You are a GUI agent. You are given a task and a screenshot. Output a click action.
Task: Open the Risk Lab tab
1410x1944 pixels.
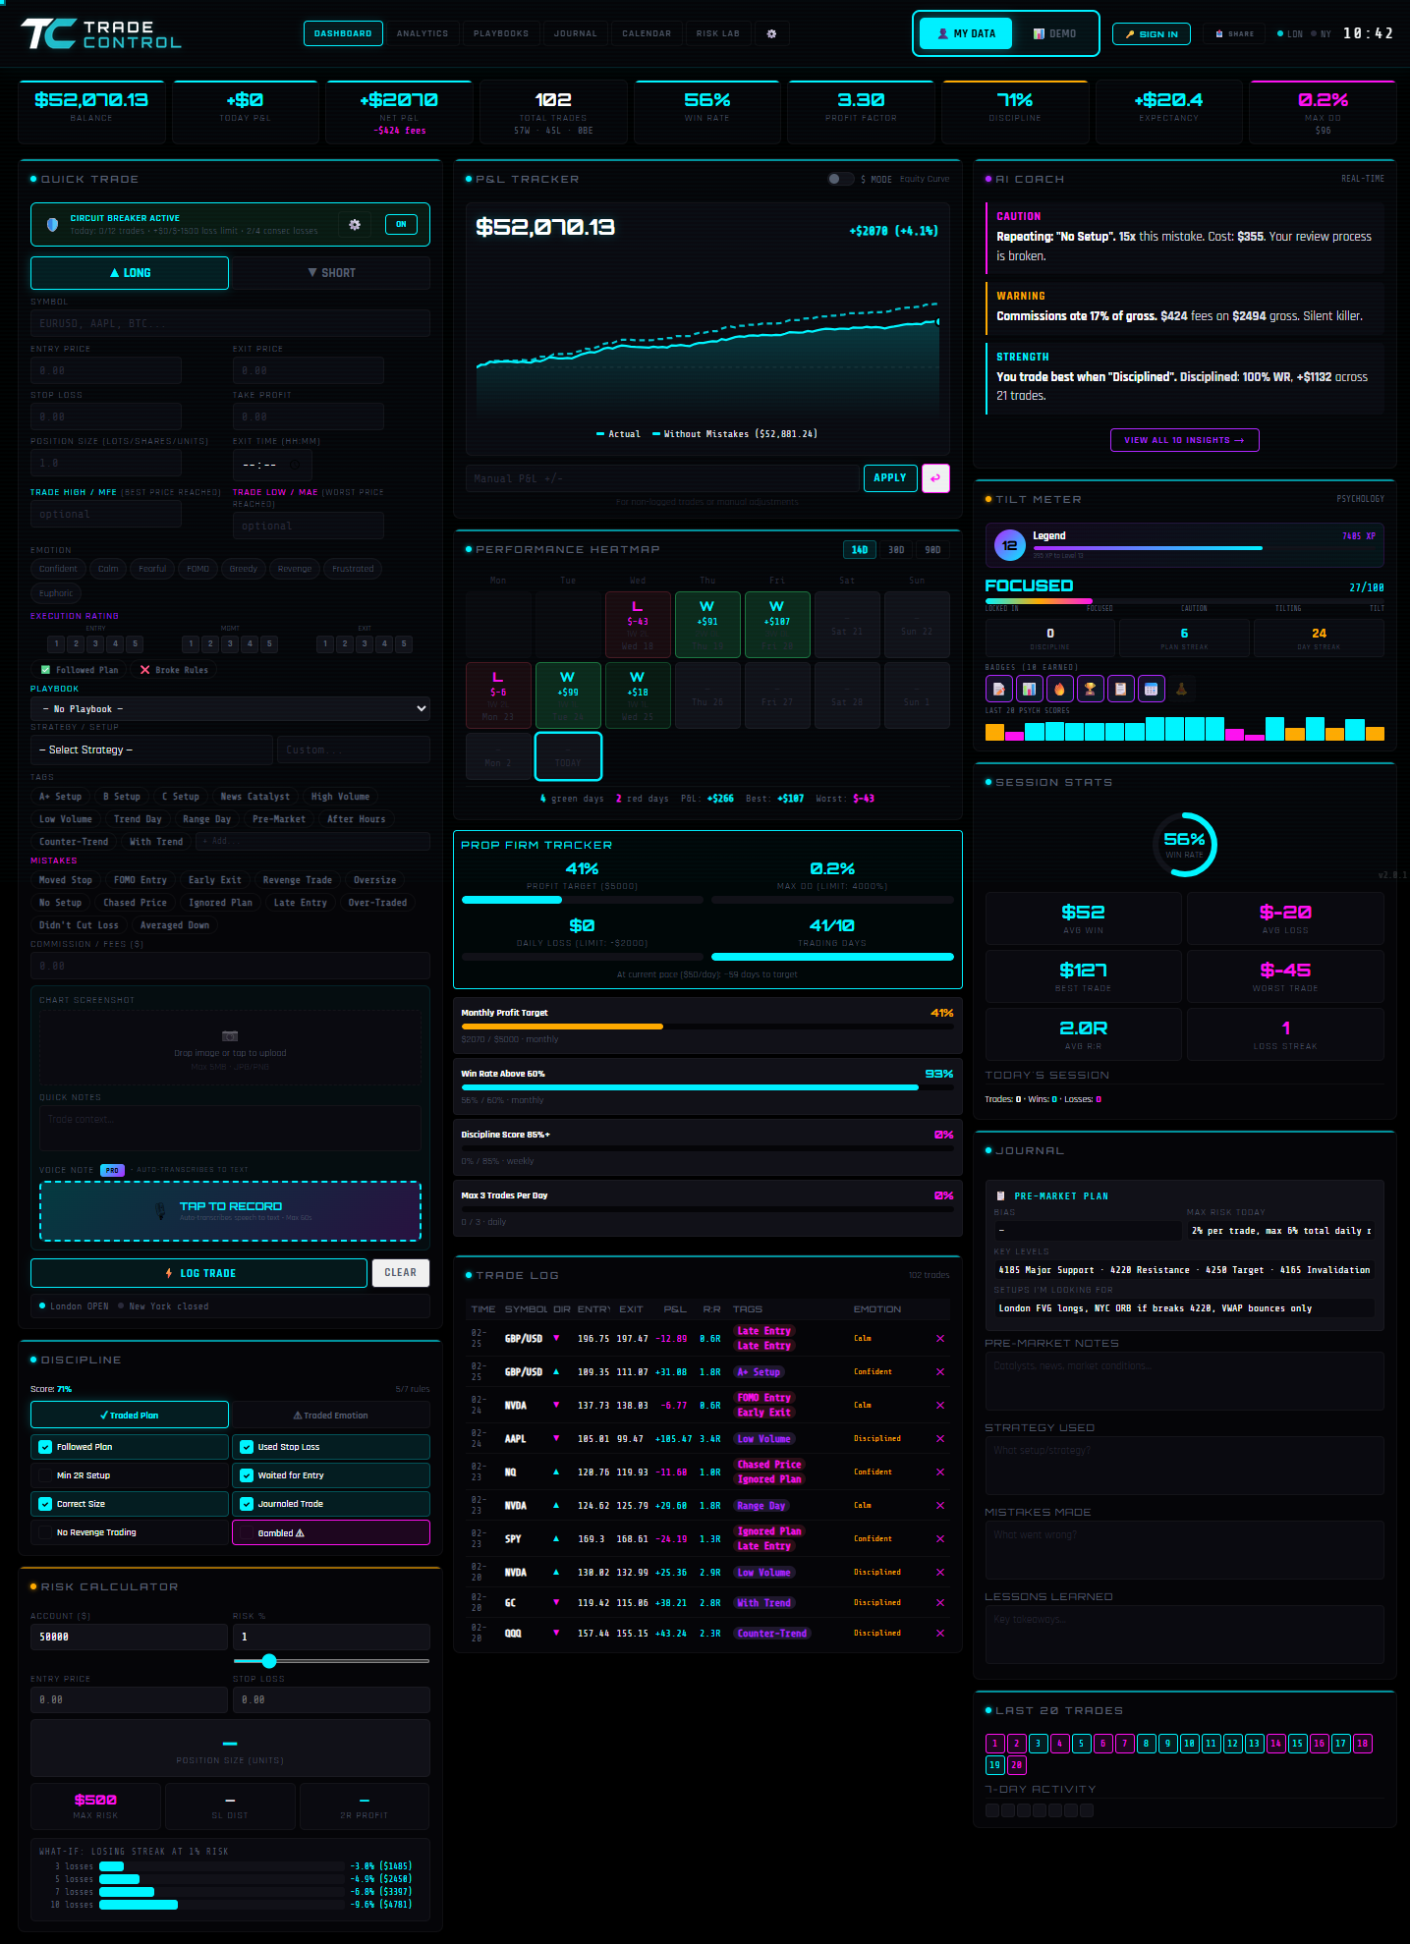point(718,33)
